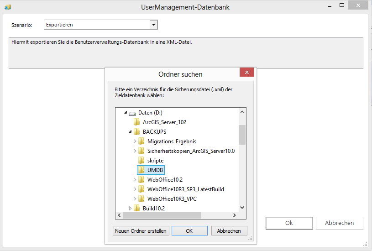This screenshot has width=372, height=251.
Task: Select the 'BACKUPS' folder name
Action: click(154, 132)
